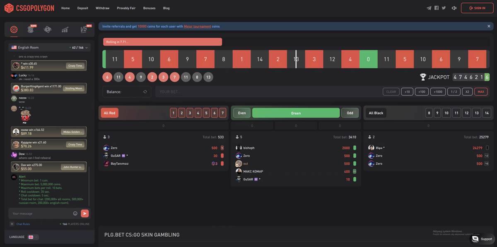This screenshot has width=497, height=247.
Task: Open the crash chart game icon
Action: pyautogui.click(x=65, y=29)
